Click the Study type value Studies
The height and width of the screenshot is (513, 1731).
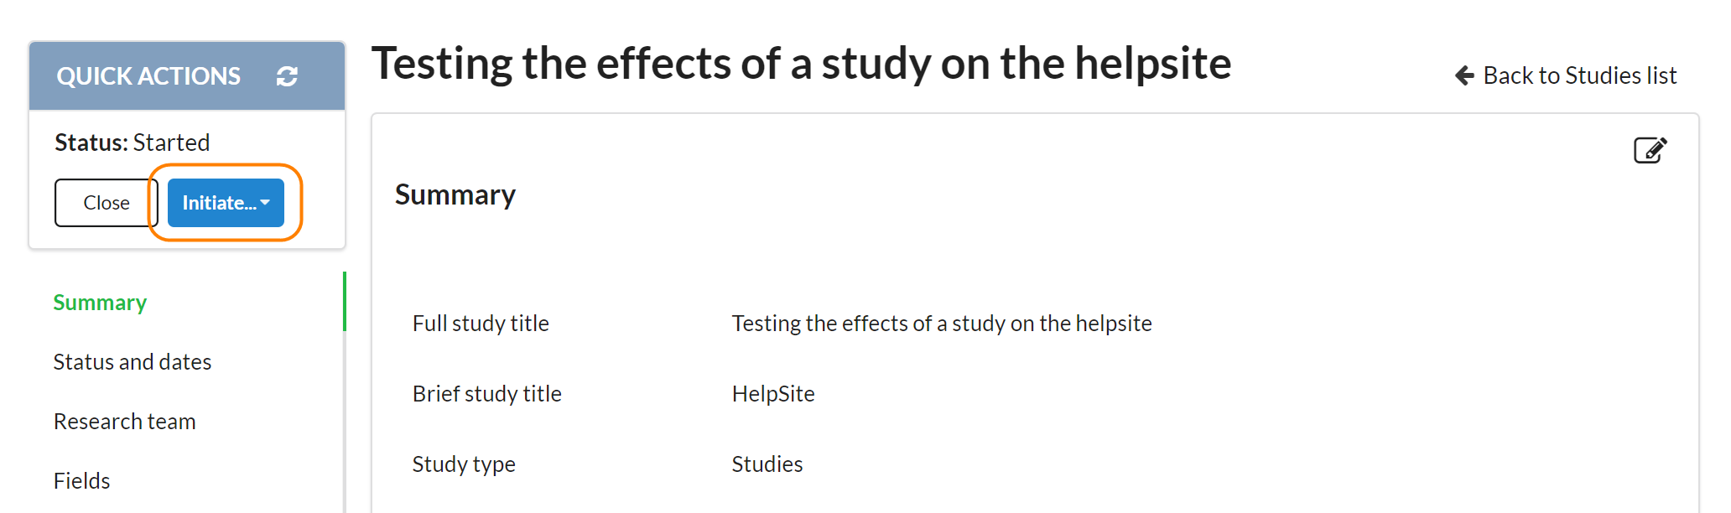tap(767, 464)
